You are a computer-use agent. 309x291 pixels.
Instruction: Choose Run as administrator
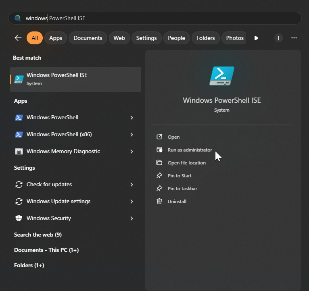pos(190,150)
